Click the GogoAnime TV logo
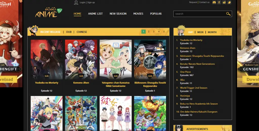The height and width of the screenshot is (131, 259). [49, 12]
